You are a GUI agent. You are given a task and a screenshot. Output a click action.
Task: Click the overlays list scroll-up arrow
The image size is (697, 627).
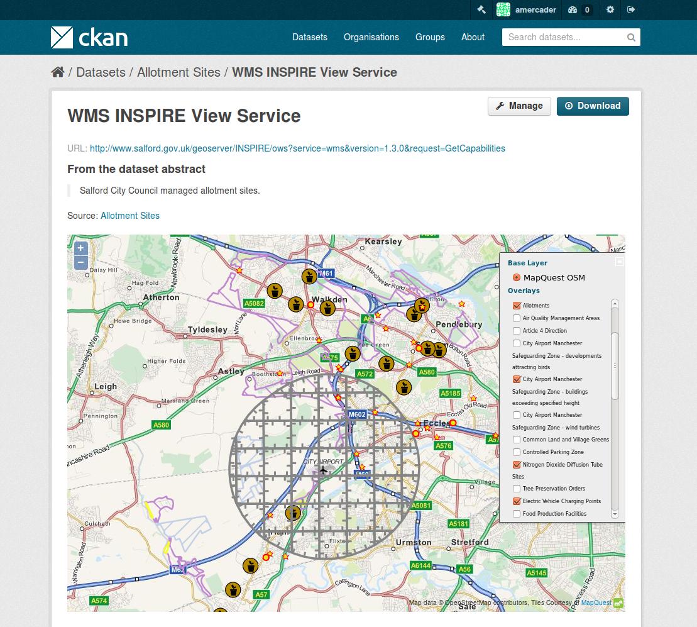(615, 304)
